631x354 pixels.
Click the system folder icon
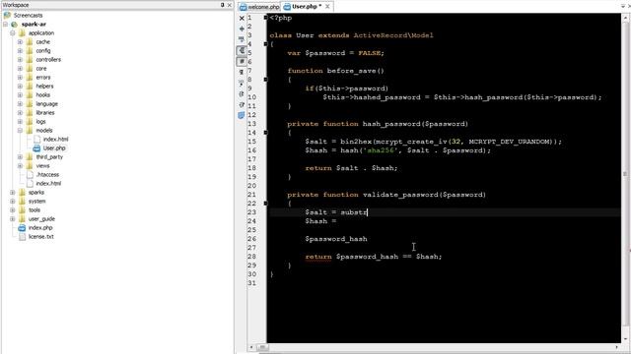pyautogui.click(x=22, y=201)
